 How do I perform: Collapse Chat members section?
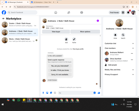[x=119, y=48]
